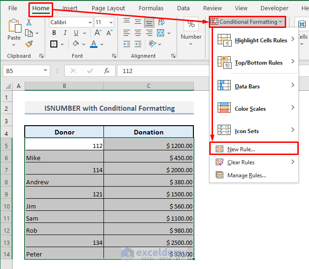This screenshot has width=309, height=269.
Task: Click the Conditional Formatting button
Action: pos(247,22)
